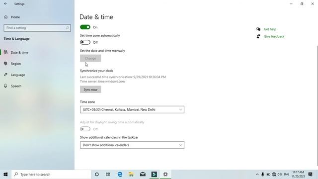
Task: Click the Date & time page heading
Action: (96, 17)
